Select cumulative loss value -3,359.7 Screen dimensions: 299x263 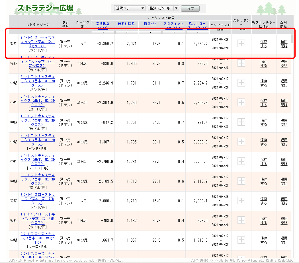tap(105, 44)
